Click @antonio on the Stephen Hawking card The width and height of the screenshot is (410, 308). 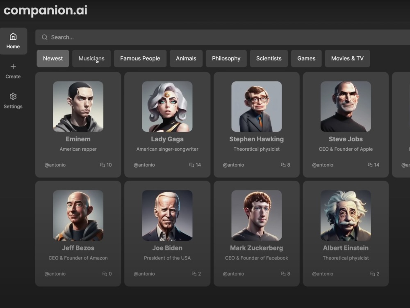234,165
